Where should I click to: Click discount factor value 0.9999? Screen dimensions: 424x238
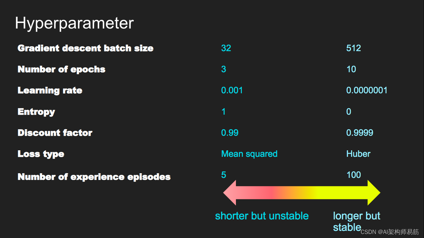click(359, 133)
